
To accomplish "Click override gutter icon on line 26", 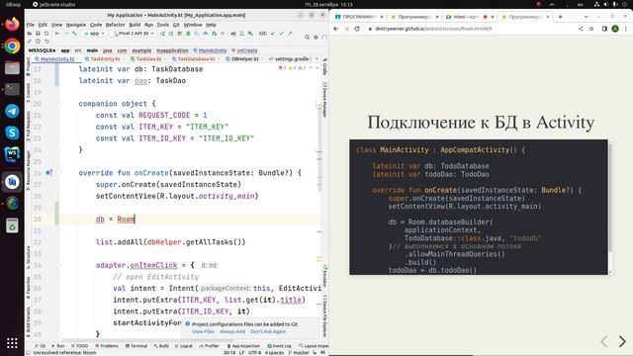I will coord(48,173).
